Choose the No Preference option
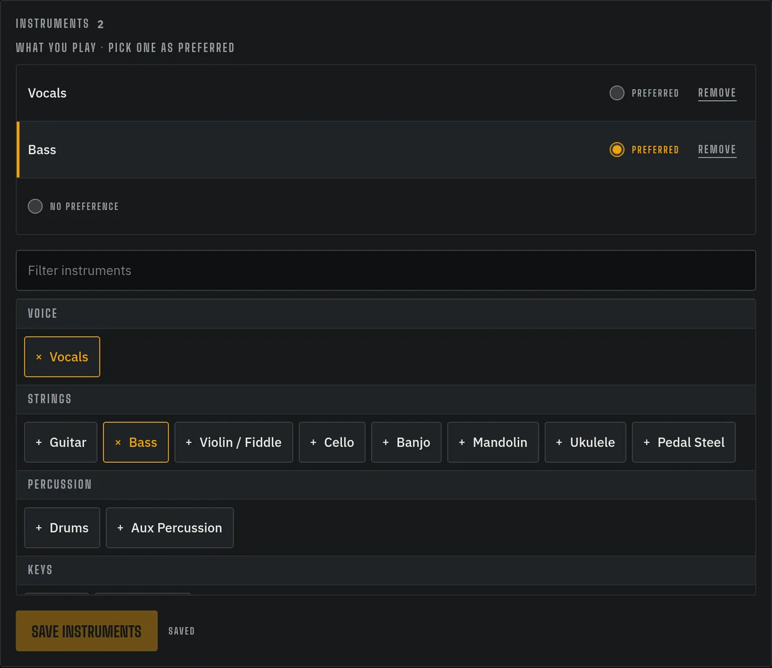The image size is (772, 668). (35, 206)
